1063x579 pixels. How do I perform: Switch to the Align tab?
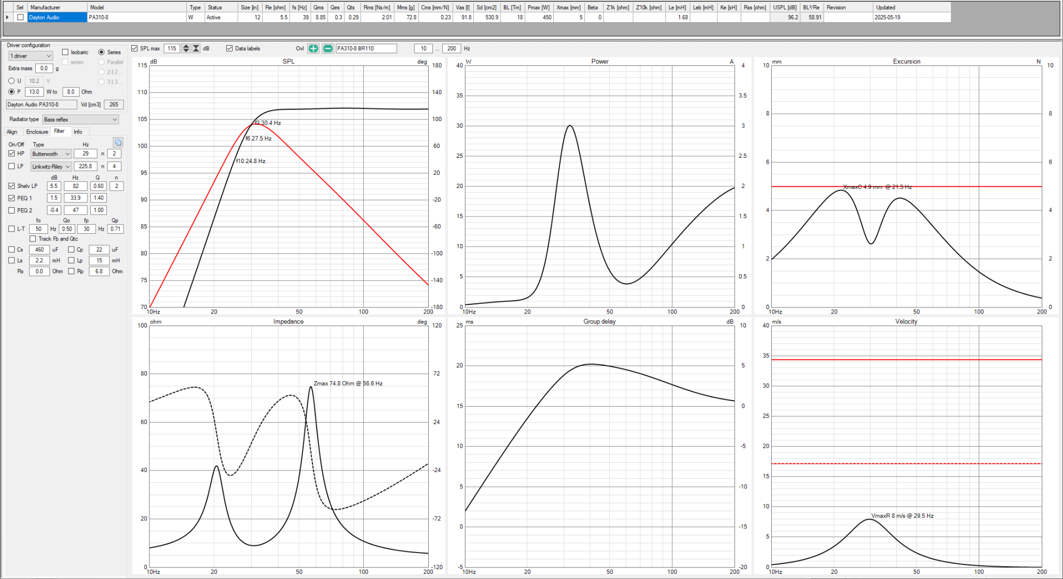tap(12, 132)
